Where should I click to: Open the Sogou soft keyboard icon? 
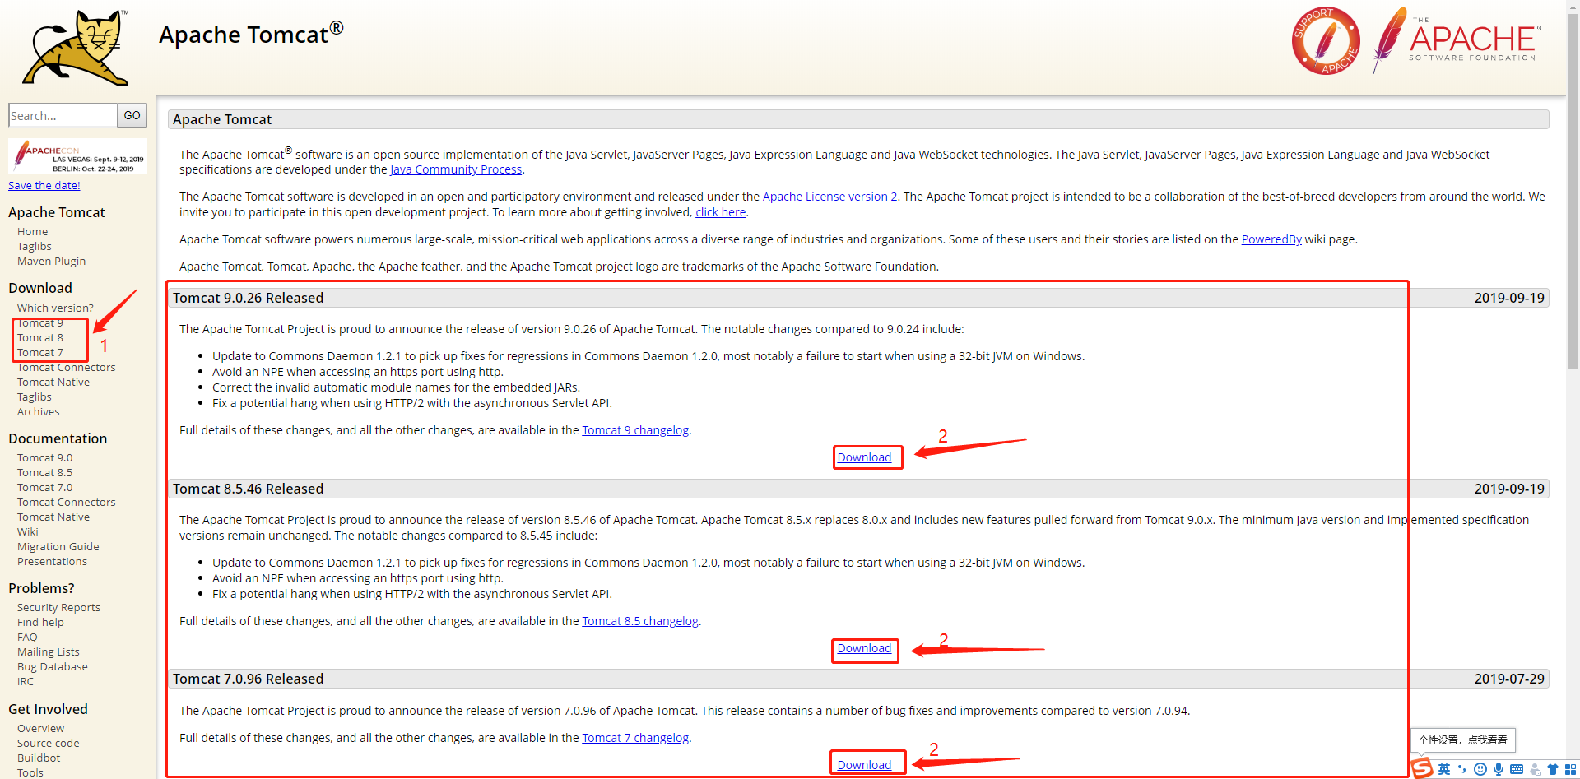coord(1517,769)
